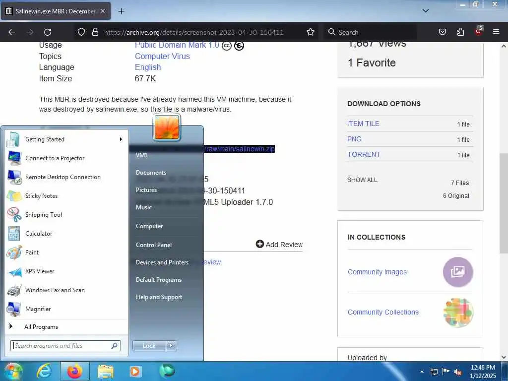Open Windows Fax and Scan
This screenshot has width=508, height=381.
(66, 290)
